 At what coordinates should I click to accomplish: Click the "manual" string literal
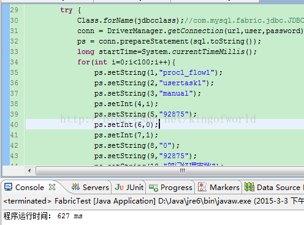coord(176,94)
